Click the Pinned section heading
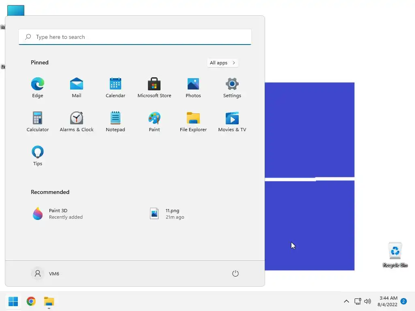 click(x=40, y=62)
